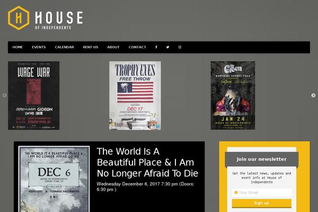
Task: Open the Wage War event poster
Action: pyautogui.click(x=34, y=95)
